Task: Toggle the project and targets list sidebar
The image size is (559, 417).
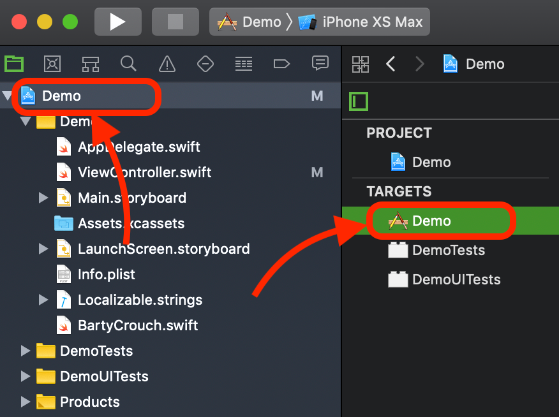Action: point(359,101)
